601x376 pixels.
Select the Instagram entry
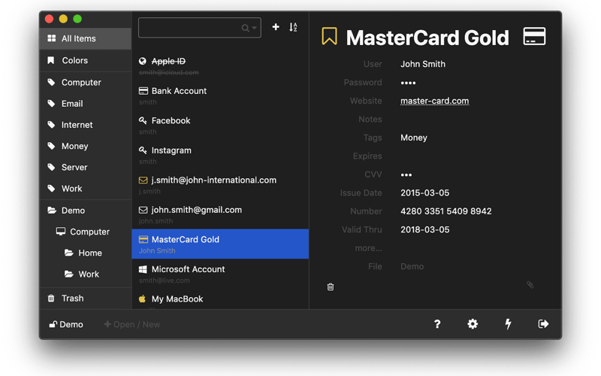220,155
